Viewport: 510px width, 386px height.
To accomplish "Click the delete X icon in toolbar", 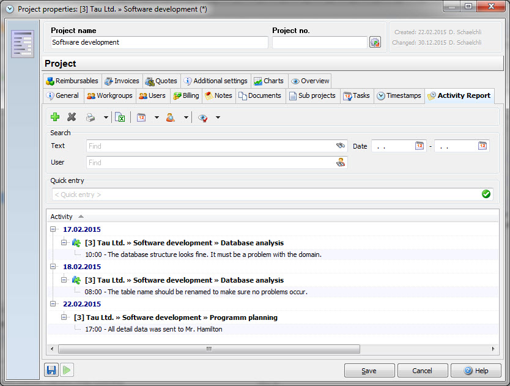I will (x=72, y=117).
